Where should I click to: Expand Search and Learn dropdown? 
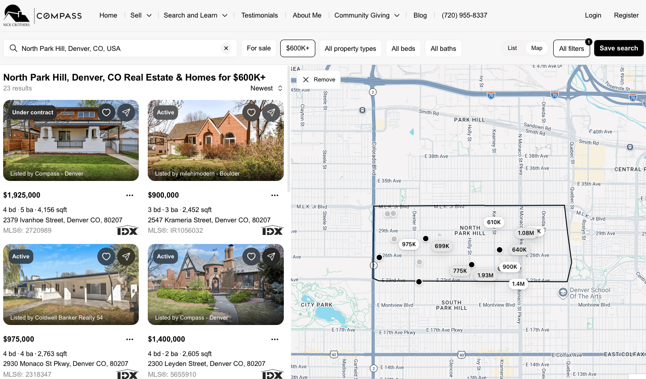point(195,15)
